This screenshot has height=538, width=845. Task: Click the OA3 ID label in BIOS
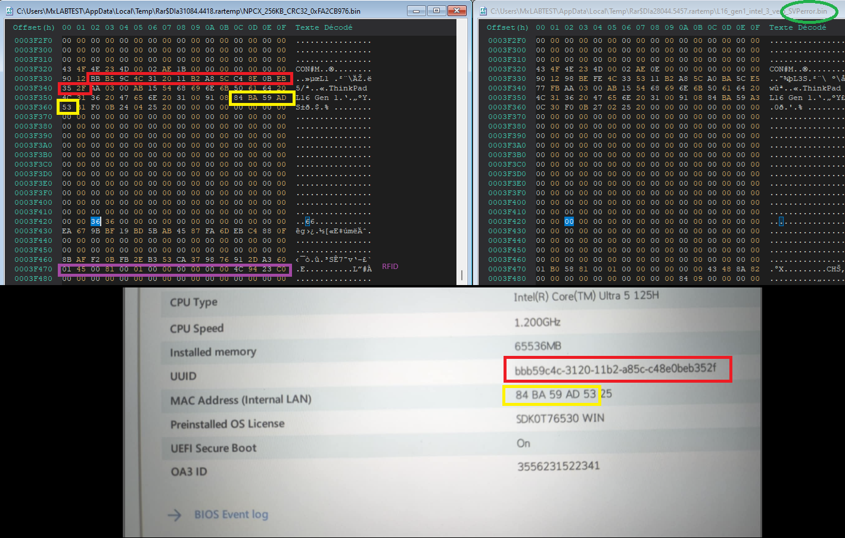click(x=189, y=472)
